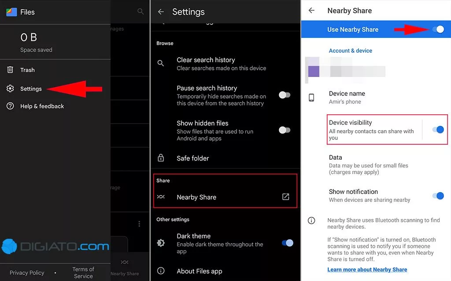This screenshot has height=281, width=451.
Task: Toggle Show hidden files switch
Action: (285, 130)
